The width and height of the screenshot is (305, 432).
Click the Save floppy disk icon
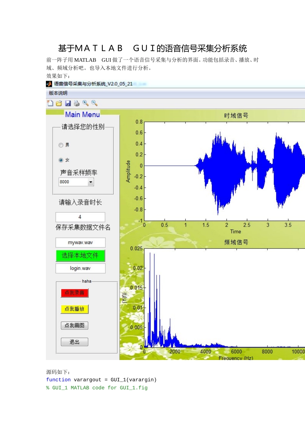68,103
